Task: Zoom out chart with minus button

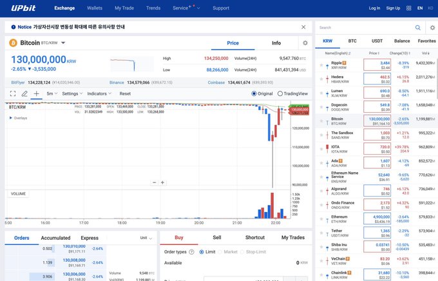Action: (x=154, y=182)
